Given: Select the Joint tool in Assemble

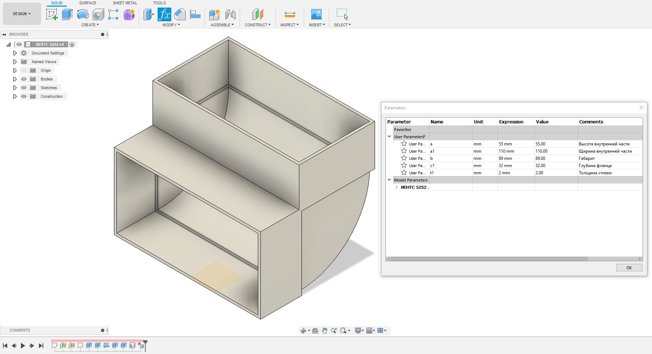Looking at the screenshot, I should click(230, 14).
